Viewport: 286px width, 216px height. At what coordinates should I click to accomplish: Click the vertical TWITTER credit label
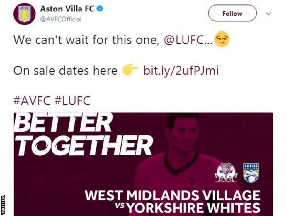pyautogui.click(x=4, y=205)
